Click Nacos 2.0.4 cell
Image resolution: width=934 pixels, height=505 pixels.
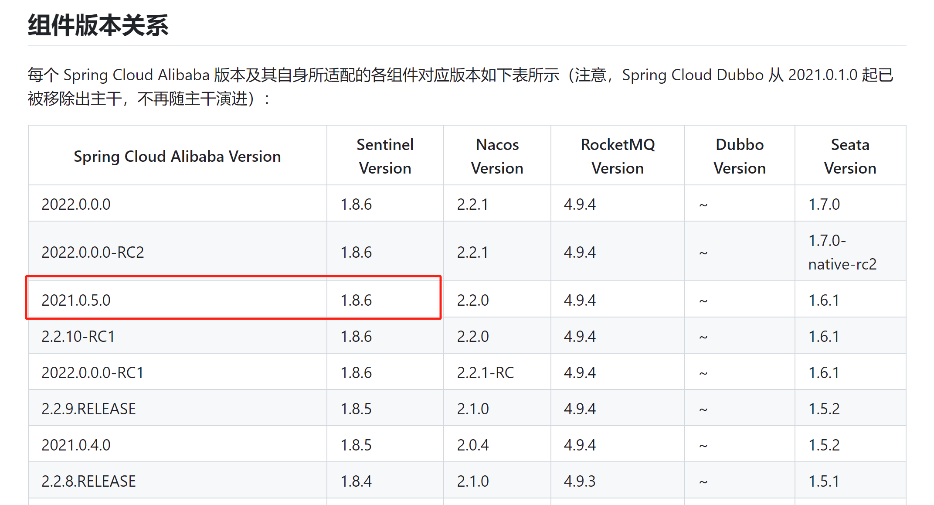tap(497, 444)
